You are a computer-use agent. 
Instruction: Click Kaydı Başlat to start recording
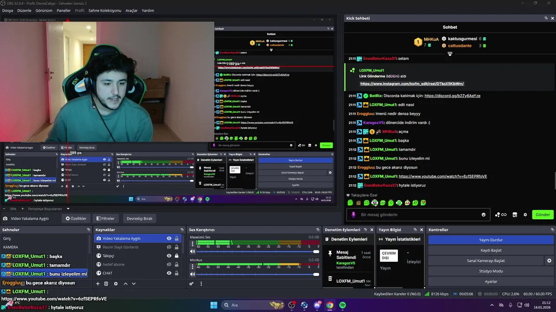491,250
